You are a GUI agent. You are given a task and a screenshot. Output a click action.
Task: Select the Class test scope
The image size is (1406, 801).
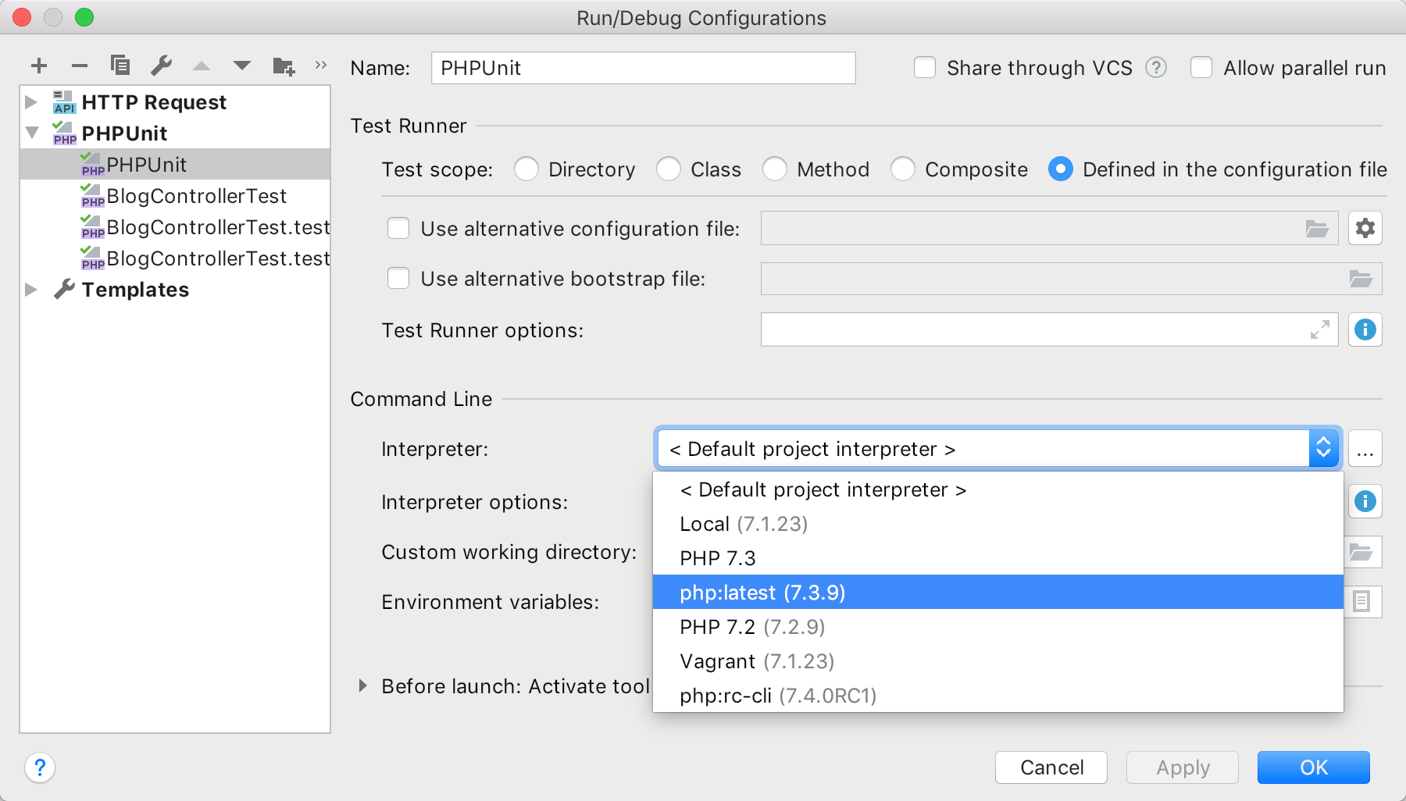pos(669,169)
